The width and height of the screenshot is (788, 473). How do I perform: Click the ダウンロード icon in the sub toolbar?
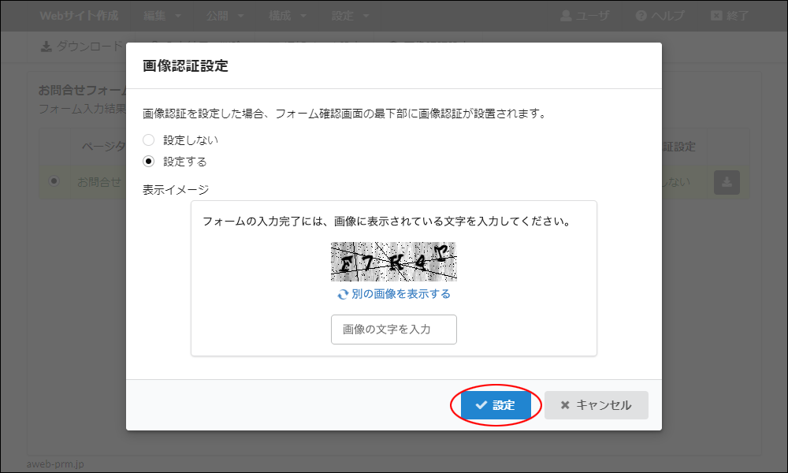coord(46,47)
